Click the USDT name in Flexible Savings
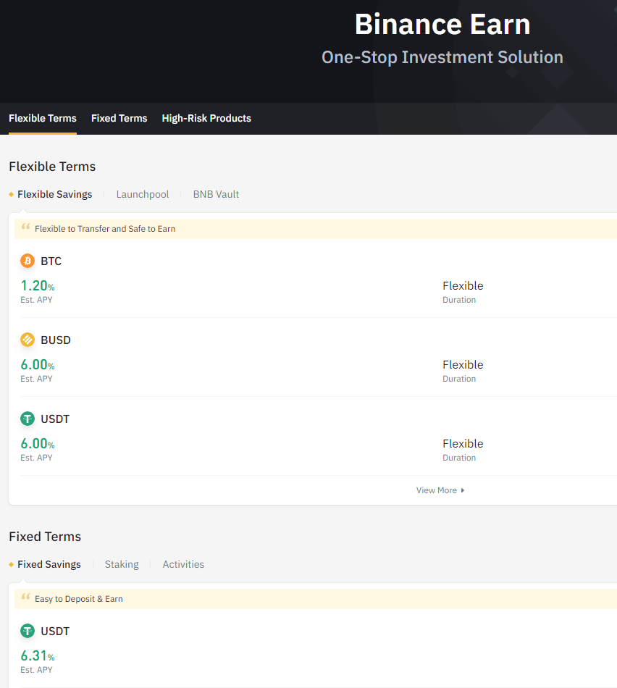Image resolution: width=617 pixels, height=688 pixels. [x=55, y=419]
